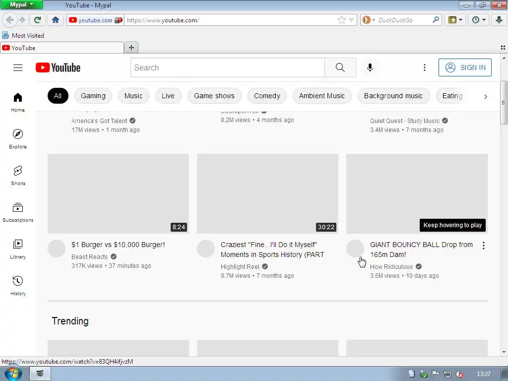Viewport: 508px width, 381px height.
Task: Reload the page
Action: 37,20
